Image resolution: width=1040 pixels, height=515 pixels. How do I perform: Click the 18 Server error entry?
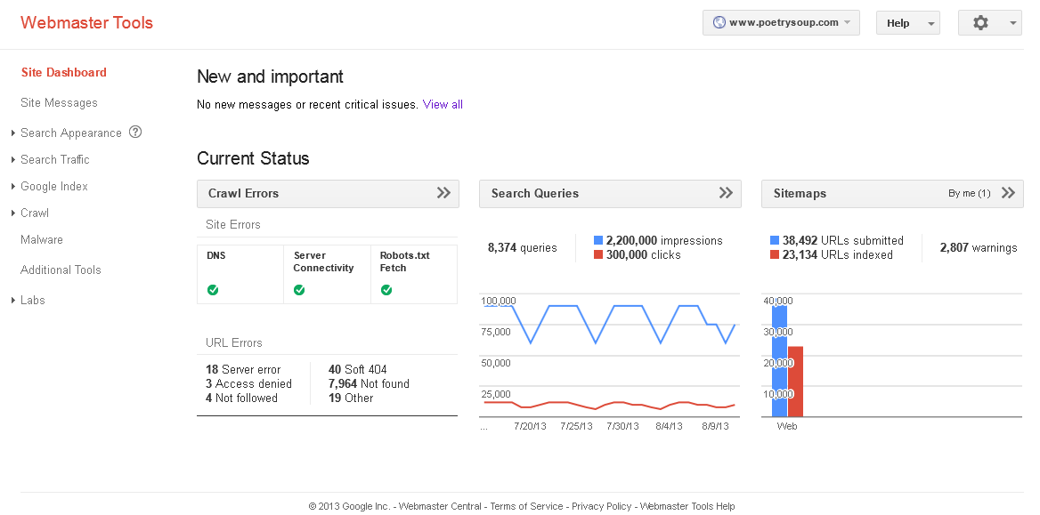coord(243,370)
